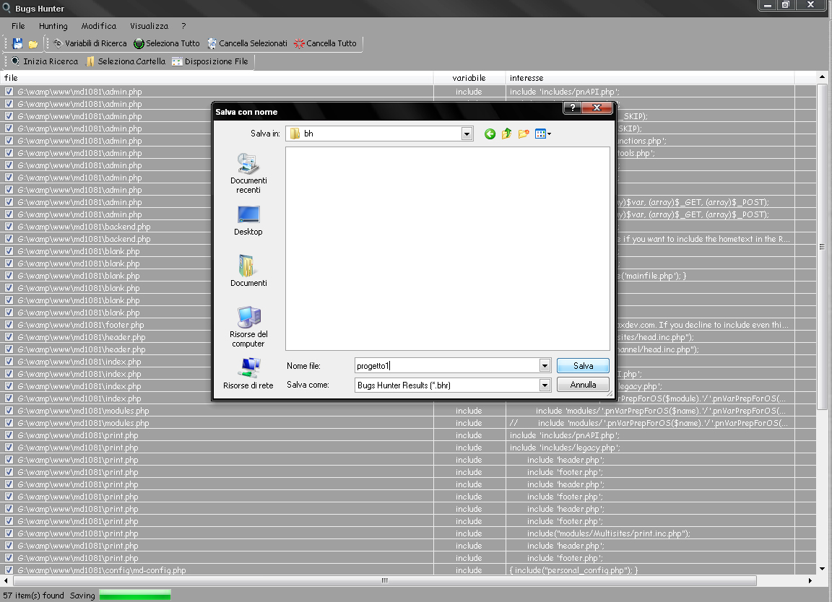The height and width of the screenshot is (602, 832).
Task: Sort by the variabile column header
Action: [x=469, y=78]
